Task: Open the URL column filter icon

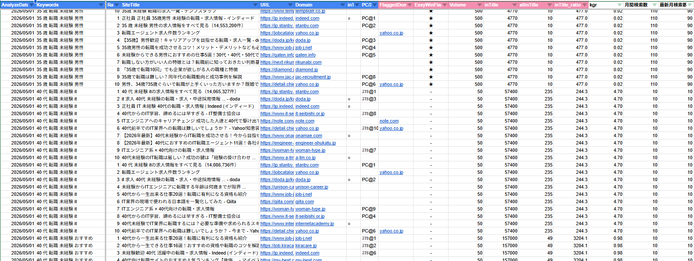Action: click(290, 5)
